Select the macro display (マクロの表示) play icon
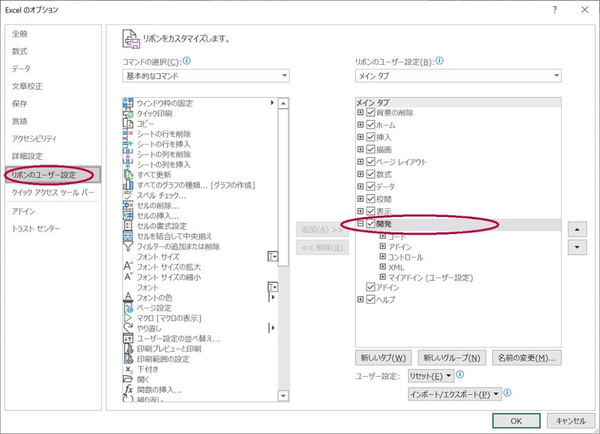 pyautogui.click(x=128, y=318)
